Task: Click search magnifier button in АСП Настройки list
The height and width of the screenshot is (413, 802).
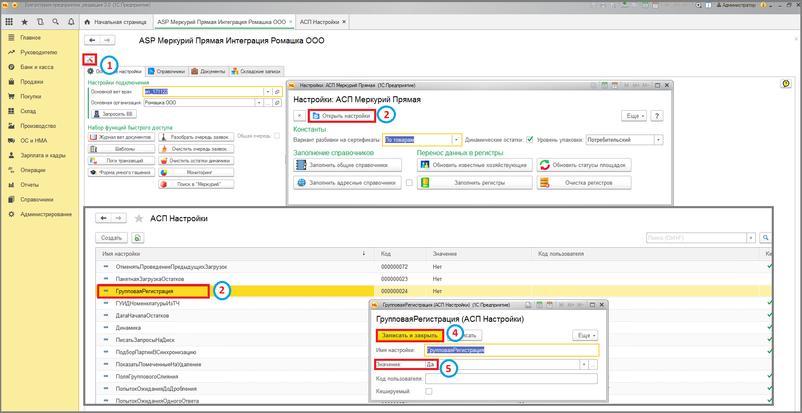Action: click(766, 238)
